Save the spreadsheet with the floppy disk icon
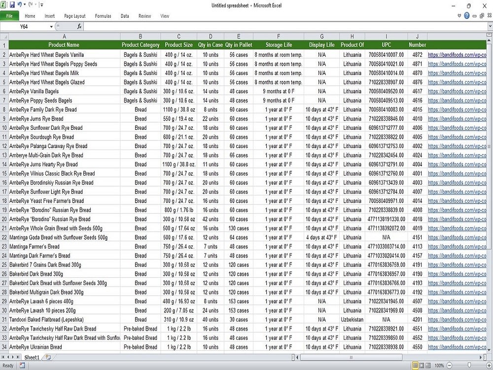 [12, 5]
